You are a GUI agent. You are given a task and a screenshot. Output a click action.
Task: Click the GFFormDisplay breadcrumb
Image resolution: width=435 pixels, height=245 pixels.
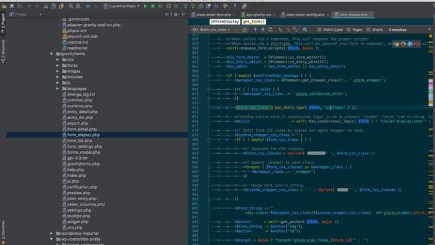(x=224, y=22)
